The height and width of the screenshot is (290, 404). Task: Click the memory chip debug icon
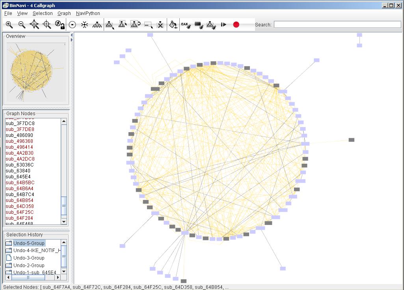(x=199, y=25)
